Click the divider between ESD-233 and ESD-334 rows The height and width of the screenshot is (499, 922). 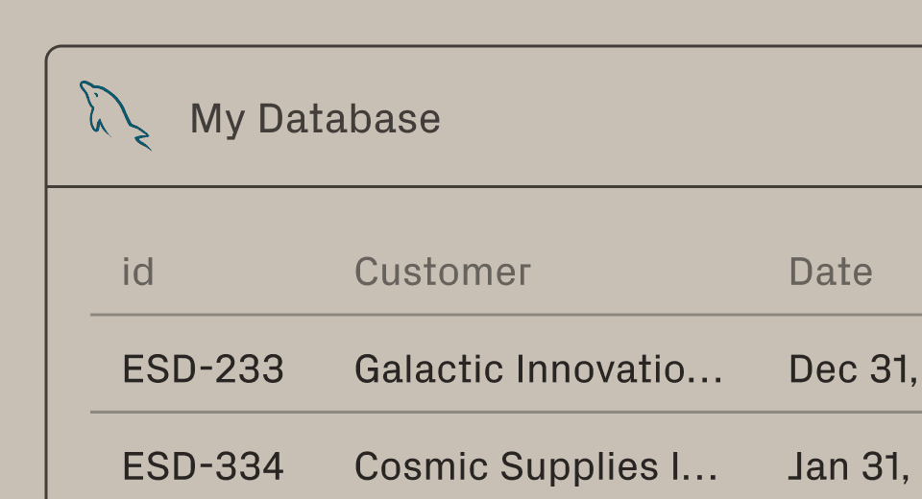(x=480, y=413)
